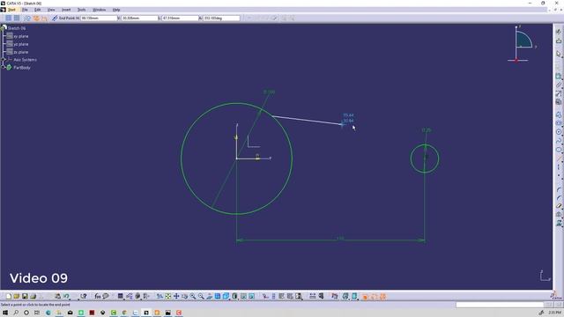Click the End Point H value field

click(x=99, y=18)
